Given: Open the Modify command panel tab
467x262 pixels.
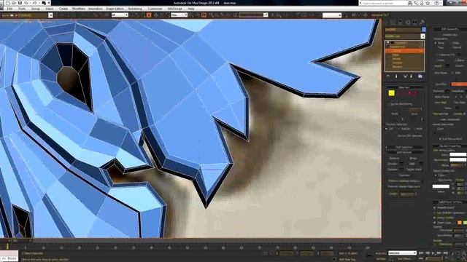Looking at the screenshot, I should click(x=393, y=23).
